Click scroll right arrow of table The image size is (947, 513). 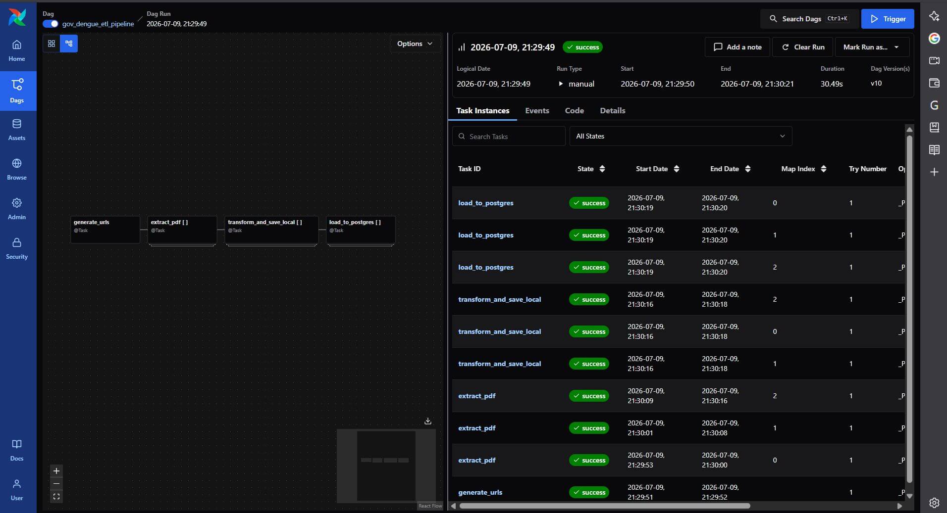coord(900,506)
